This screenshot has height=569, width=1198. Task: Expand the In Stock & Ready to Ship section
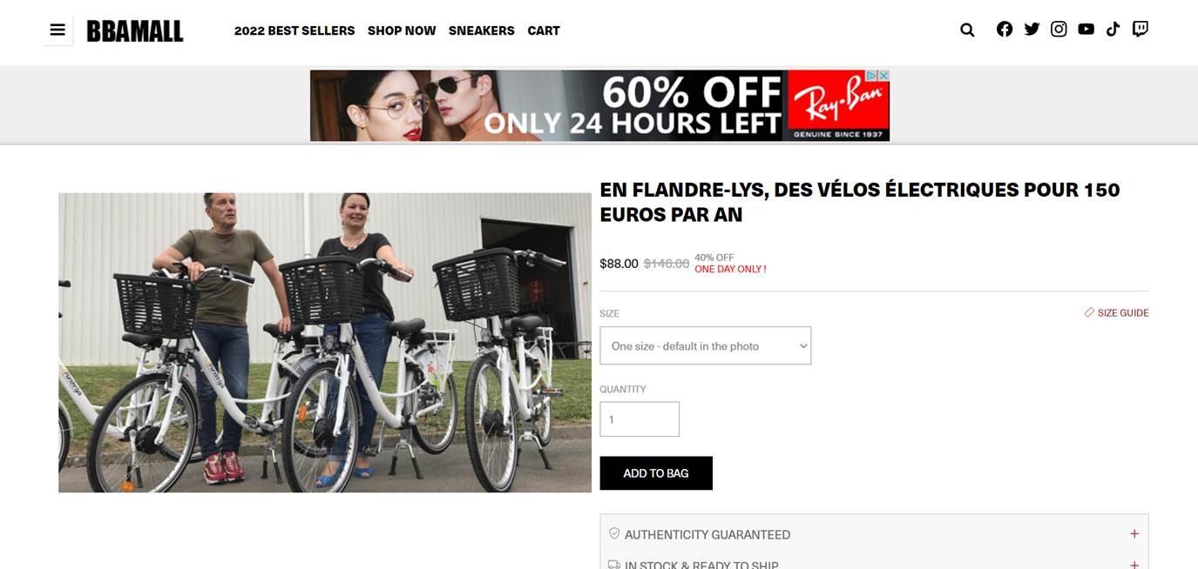click(x=874, y=564)
